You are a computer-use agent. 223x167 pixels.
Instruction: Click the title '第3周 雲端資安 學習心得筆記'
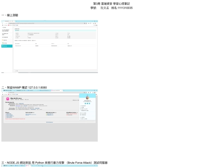(x=111, y=4)
